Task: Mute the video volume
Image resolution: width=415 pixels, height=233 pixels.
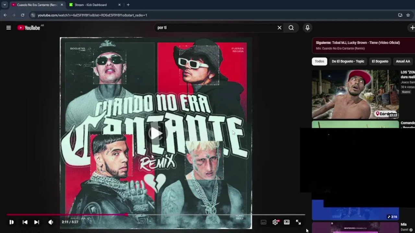Action: [x=51, y=222]
